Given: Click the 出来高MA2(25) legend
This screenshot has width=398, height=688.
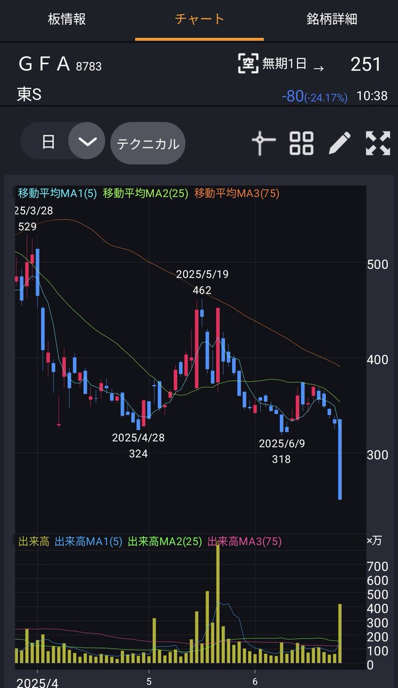Looking at the screenshot, I should (x=165, y=541).
